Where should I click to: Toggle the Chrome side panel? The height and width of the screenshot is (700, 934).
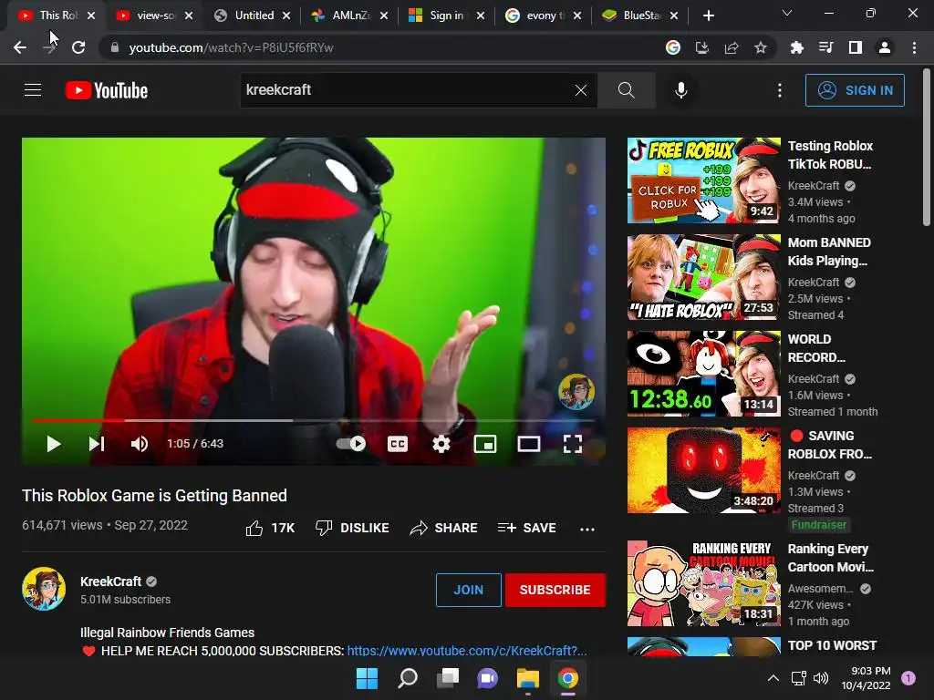(856, 47)
